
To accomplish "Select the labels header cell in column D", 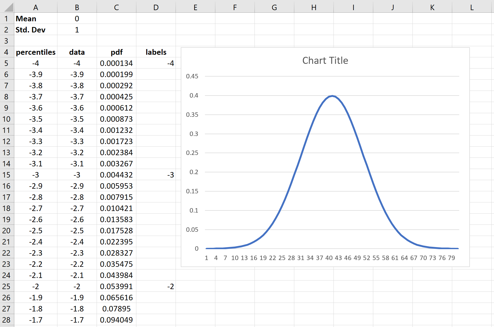I will pos(156,52).
